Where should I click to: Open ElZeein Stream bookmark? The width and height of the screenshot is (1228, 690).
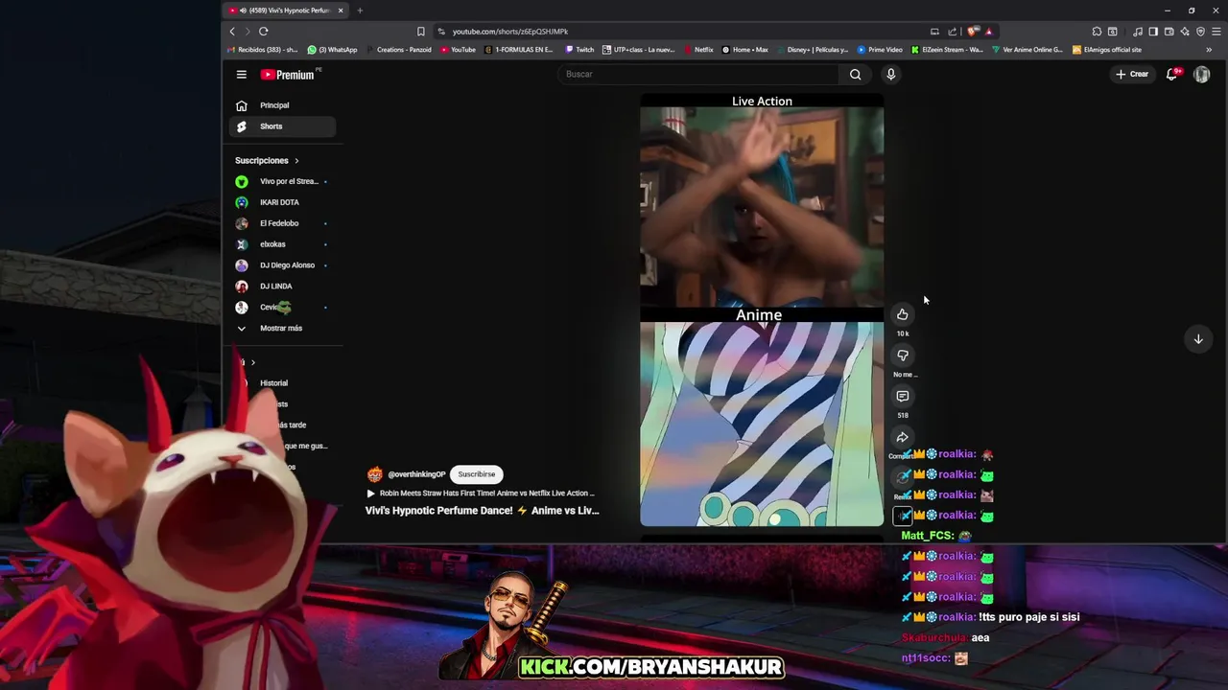coord(948,50)
